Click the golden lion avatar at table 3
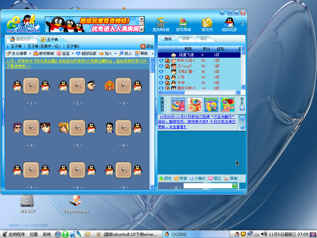The height and width of the screenshot is (238, 317). 110,86
